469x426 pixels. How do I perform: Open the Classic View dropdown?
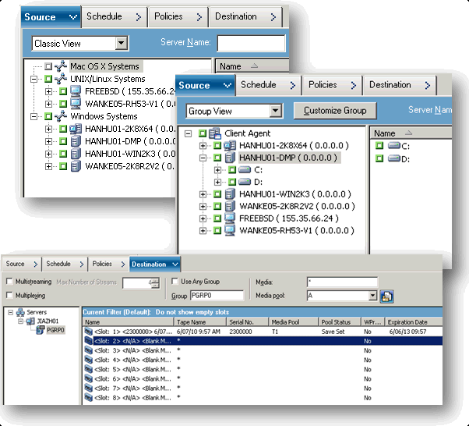(121, 43)
